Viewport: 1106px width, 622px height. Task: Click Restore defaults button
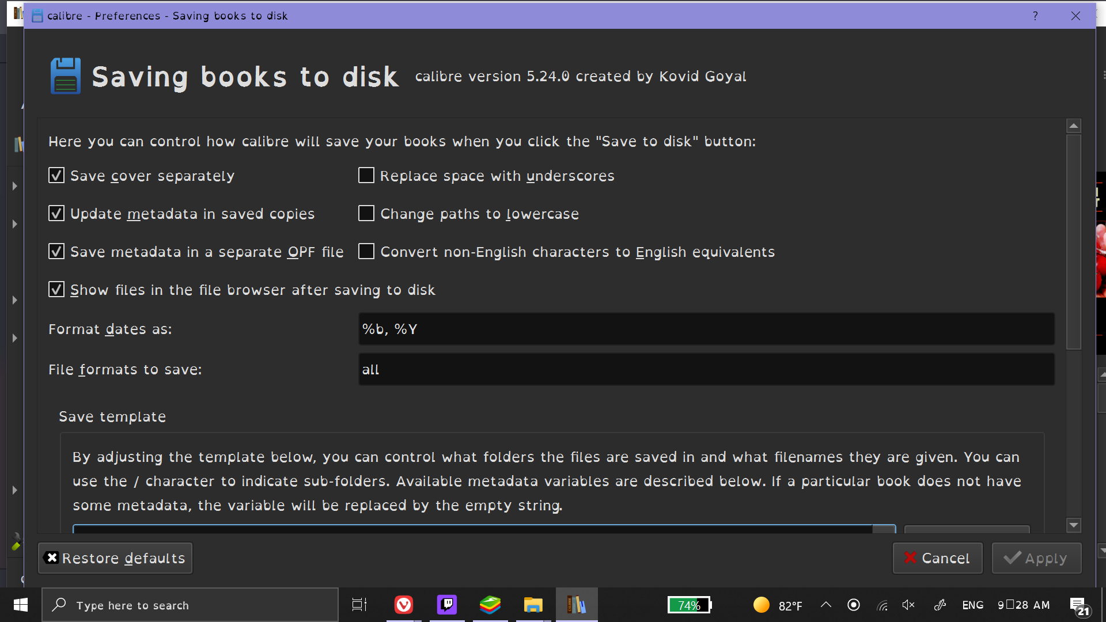click(115, 558)
